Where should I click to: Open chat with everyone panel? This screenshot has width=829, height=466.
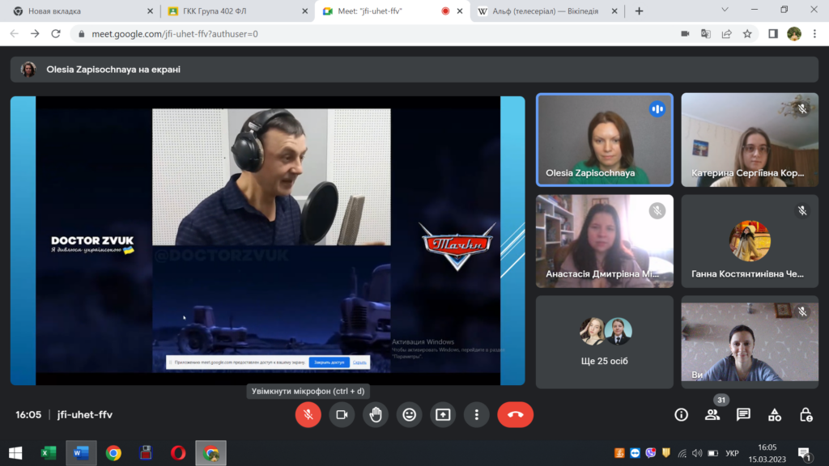tap(743, 414)
